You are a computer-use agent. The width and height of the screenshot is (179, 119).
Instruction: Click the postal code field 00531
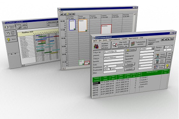point(106,69)
